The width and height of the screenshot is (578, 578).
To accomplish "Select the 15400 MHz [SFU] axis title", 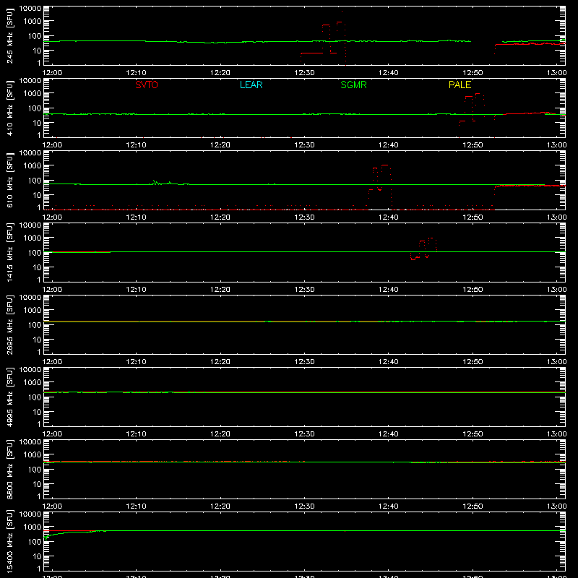I will [x=9, y=542].
